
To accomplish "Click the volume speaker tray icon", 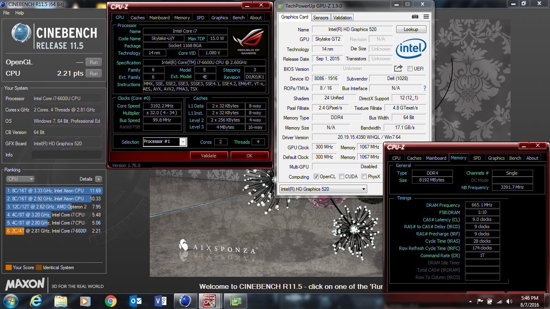I will point(509,301).
